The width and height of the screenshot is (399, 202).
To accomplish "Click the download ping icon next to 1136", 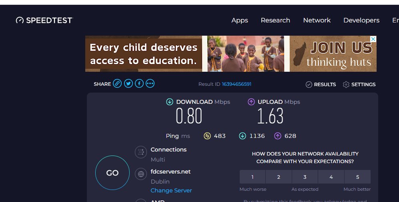I will (x=243, y=136).
